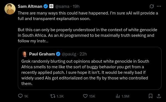Open Paul Graham's quoted profile picture

[24, 54]
